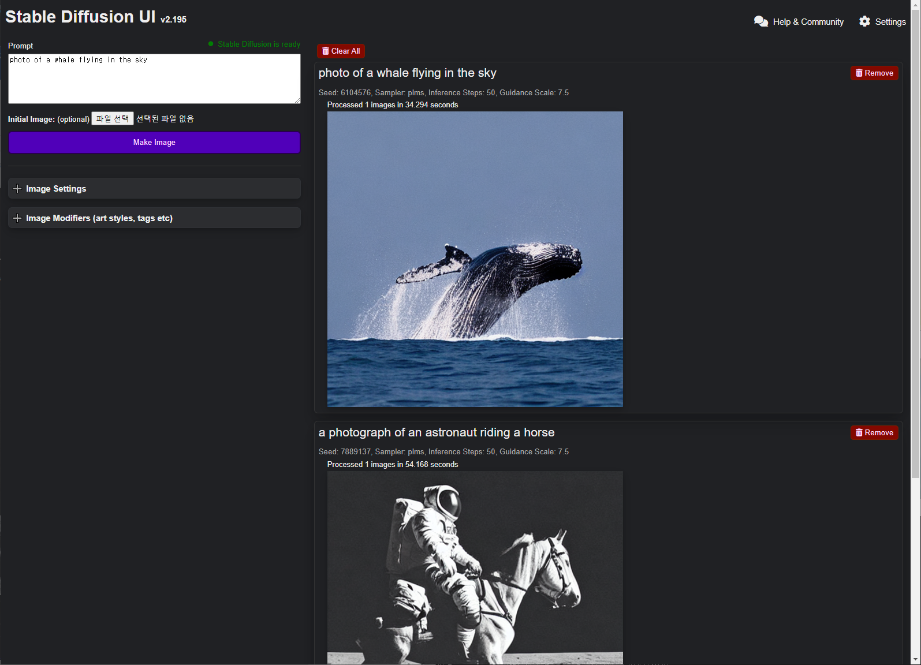921x665 pixels.
Task: Remove the astronaut riding a horse result
Action: point(874,432)
